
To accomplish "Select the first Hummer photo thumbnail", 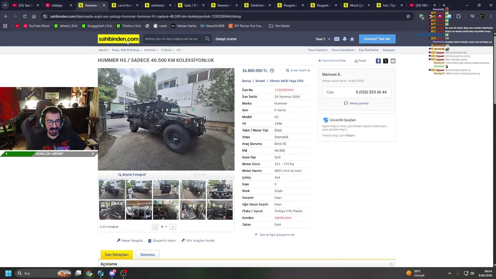I will [112, 189].
